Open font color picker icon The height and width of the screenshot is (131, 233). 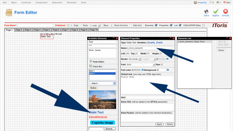point(143,70)
